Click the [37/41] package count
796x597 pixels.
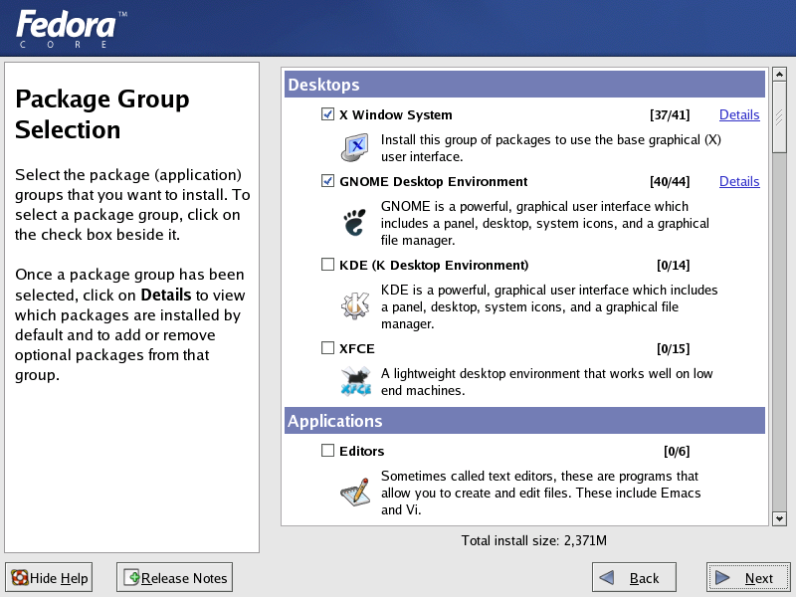point(670,114)
